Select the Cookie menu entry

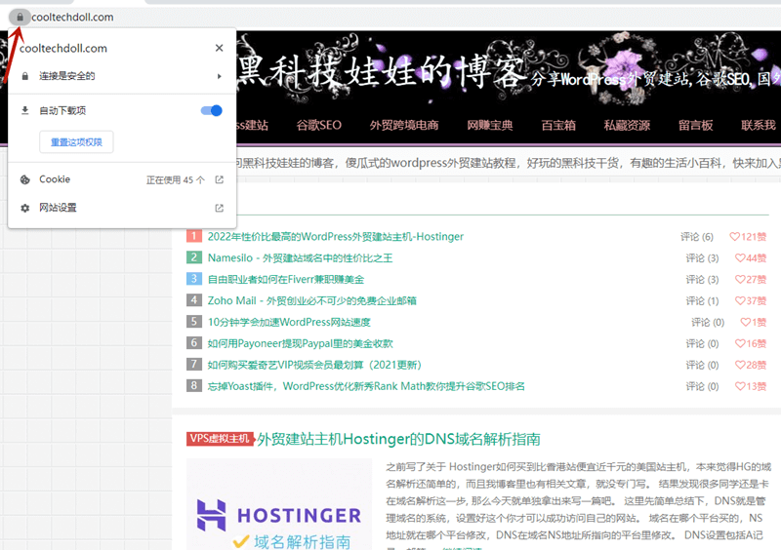[x=122, y=179]
